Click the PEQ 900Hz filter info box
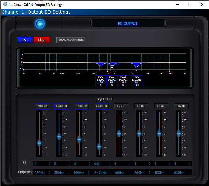 point(123,81)
